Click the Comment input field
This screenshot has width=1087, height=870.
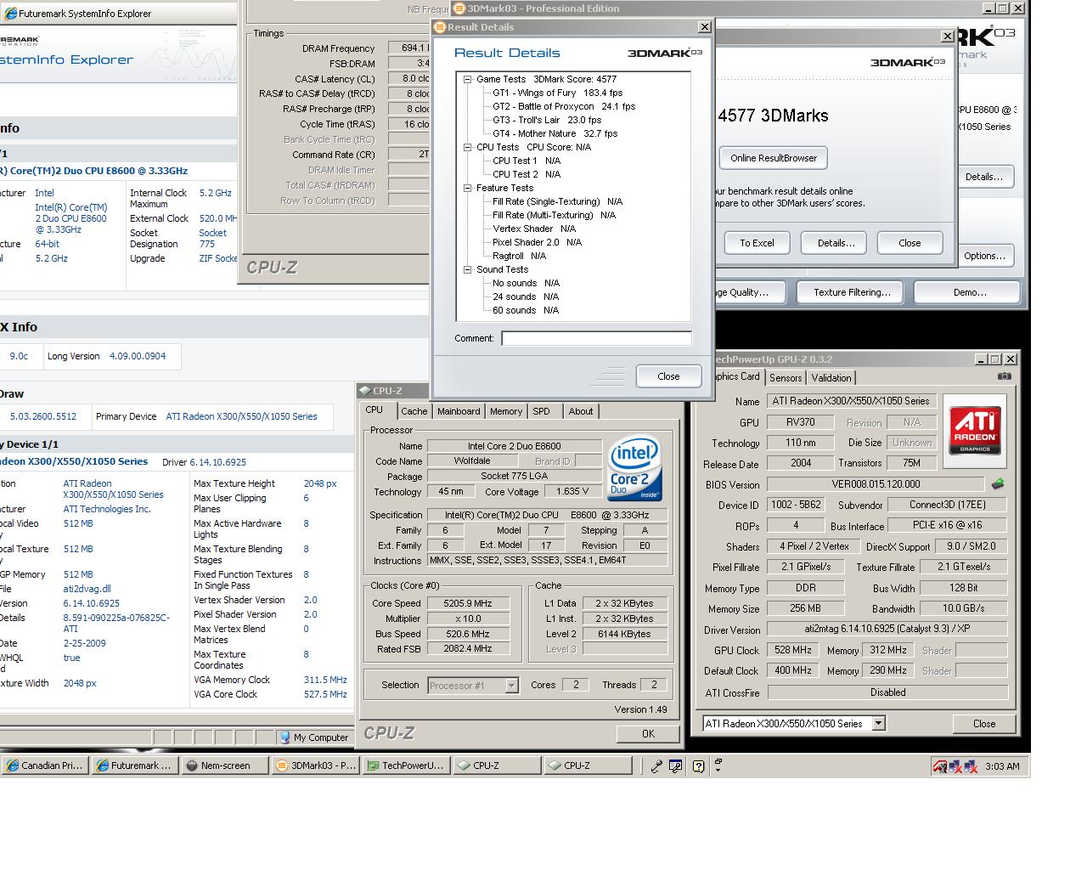596,338
